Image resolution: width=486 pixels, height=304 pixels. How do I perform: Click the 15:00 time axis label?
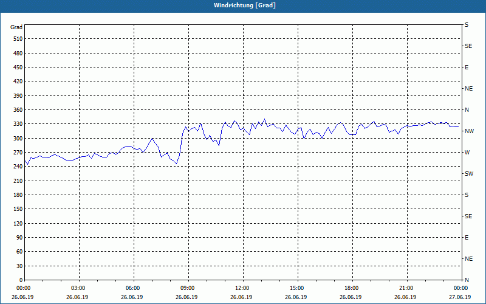(x=296, y=288)
